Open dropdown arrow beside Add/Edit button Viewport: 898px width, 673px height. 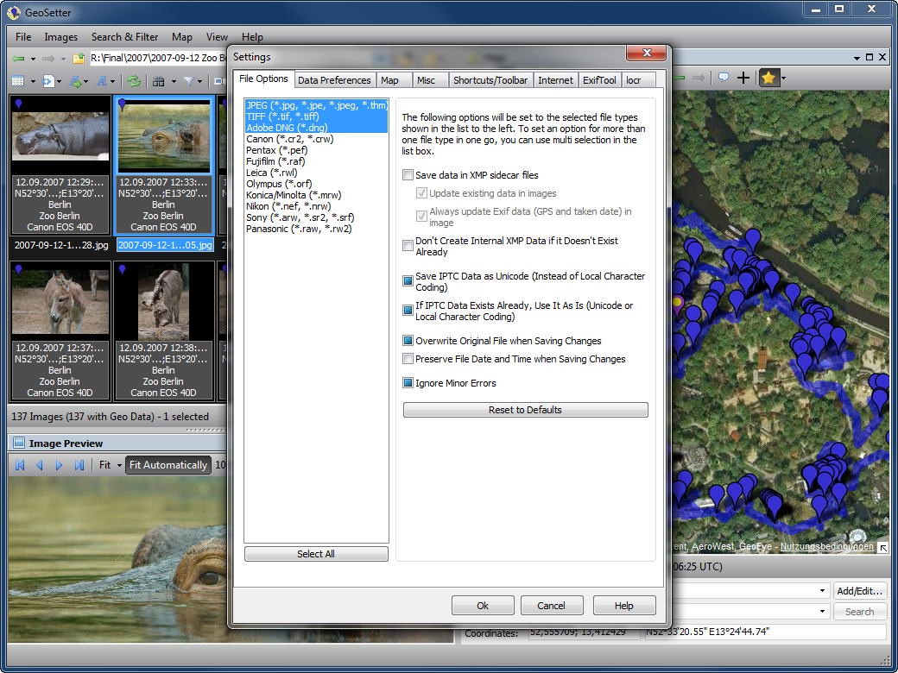(821, 591)
